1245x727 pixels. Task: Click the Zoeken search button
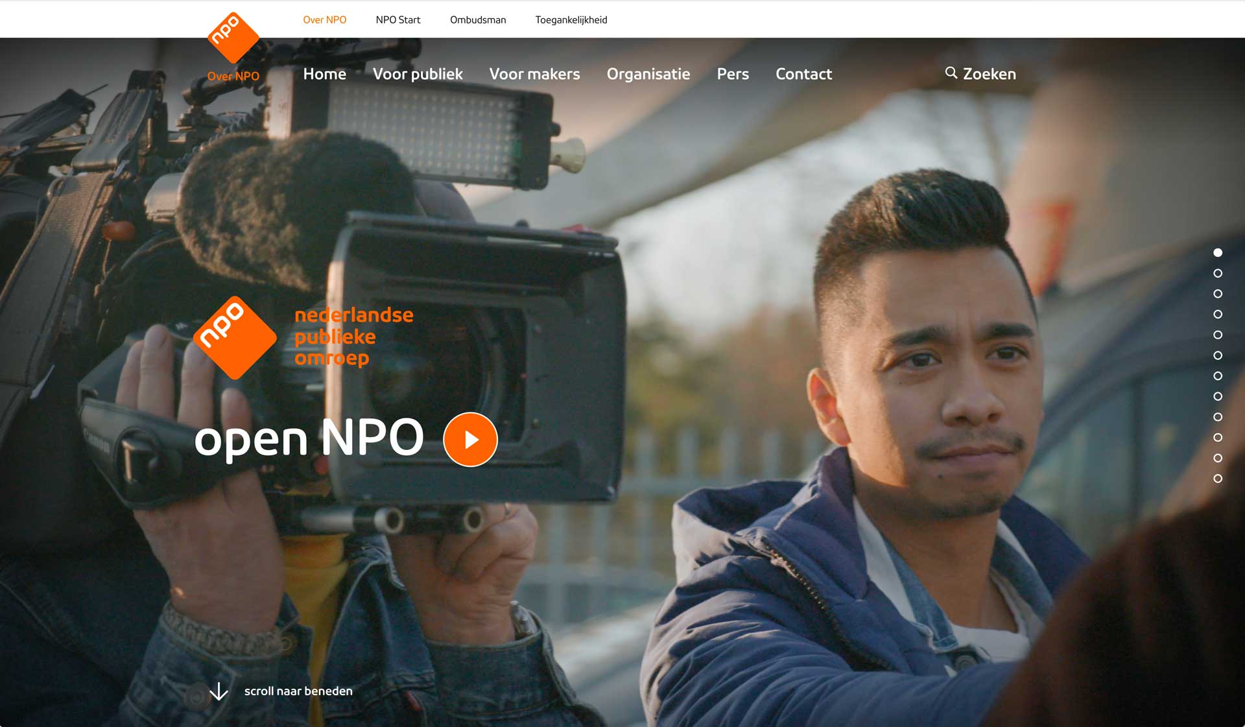[980, 74]
